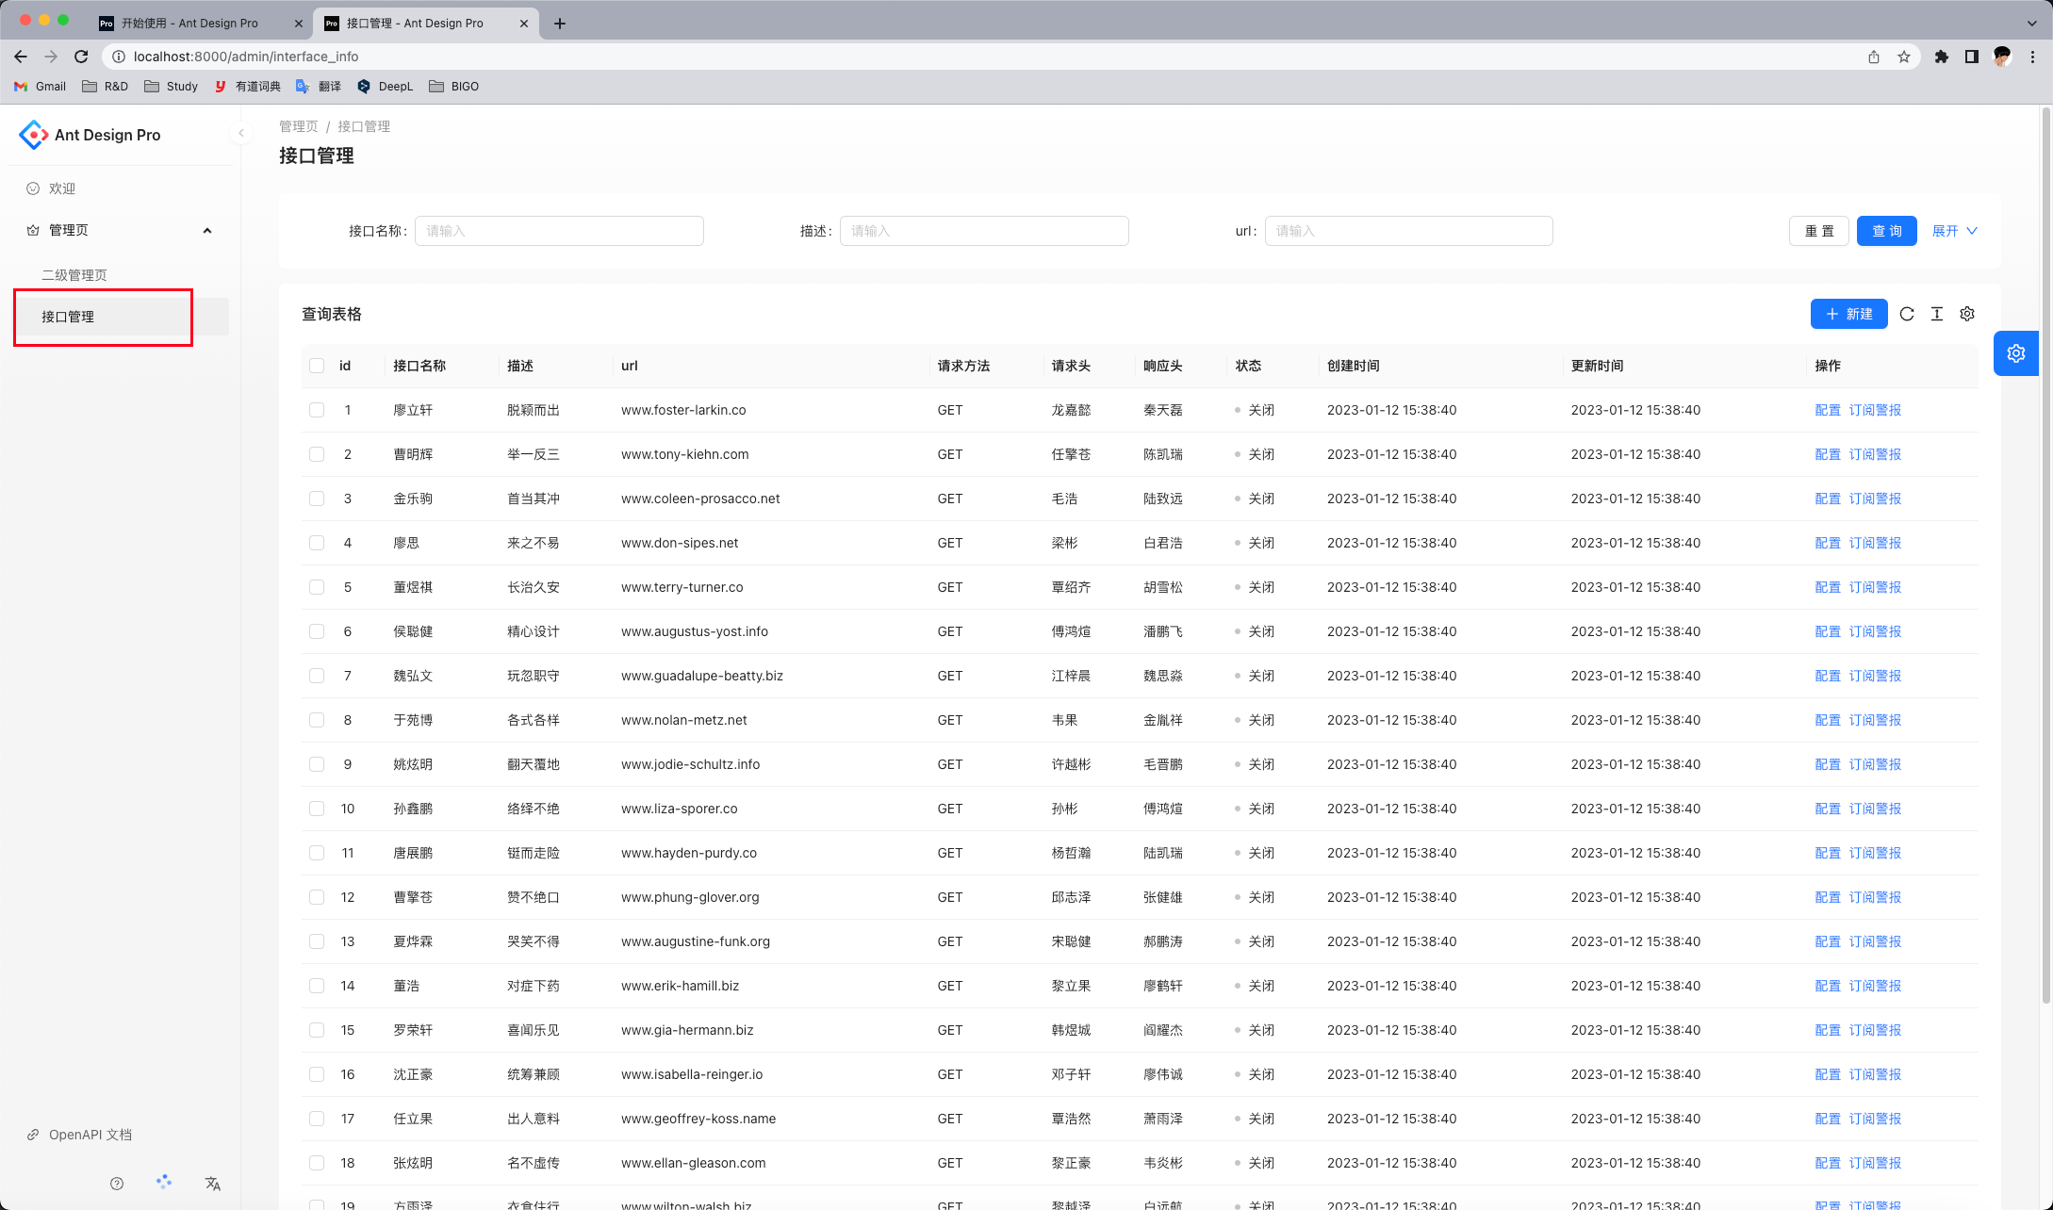Open the table density icon
This screenshot has height=1210, width=2053.
coord(1937,314)
